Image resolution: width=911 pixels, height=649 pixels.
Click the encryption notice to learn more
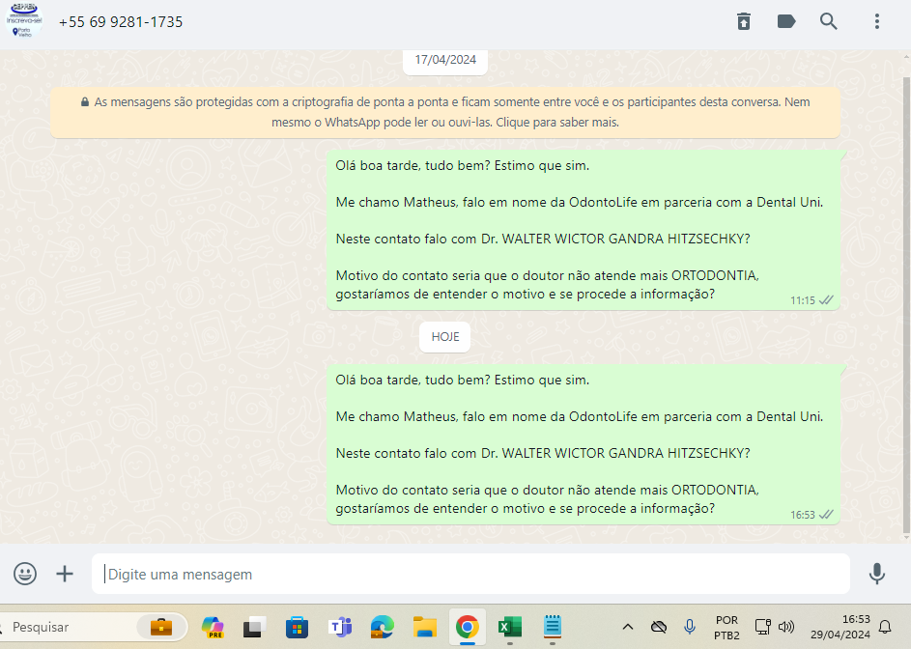click(445, 112)
